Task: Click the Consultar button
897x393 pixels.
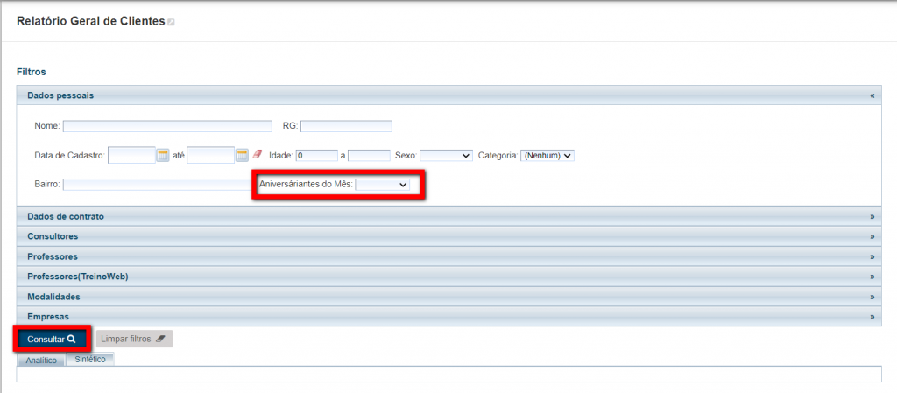Action: [x=53, y=339]
